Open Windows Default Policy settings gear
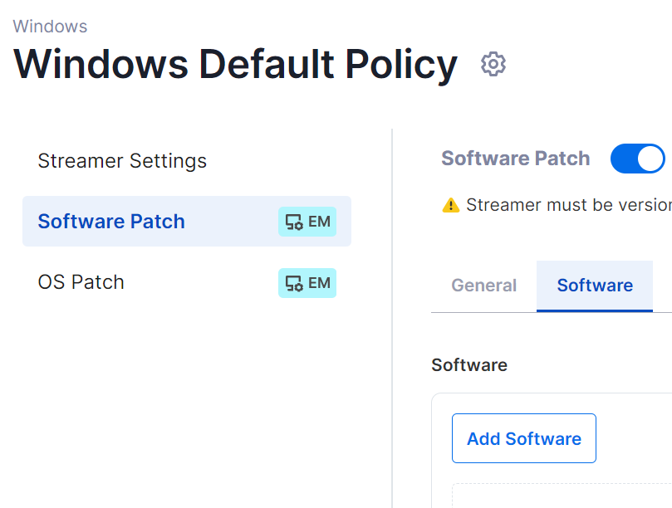The image size is (672, 508). click(493, 64)
